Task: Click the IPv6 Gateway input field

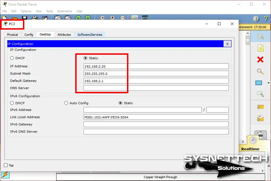Action: [x=156, y=124]
